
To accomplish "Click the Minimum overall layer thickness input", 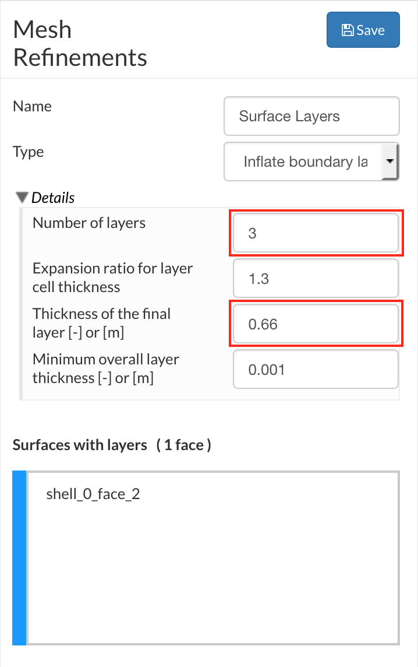I will tap(316, 370).
